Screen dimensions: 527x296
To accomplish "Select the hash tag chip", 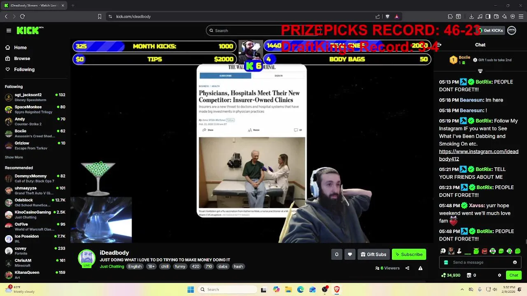I will coord(238,266).
